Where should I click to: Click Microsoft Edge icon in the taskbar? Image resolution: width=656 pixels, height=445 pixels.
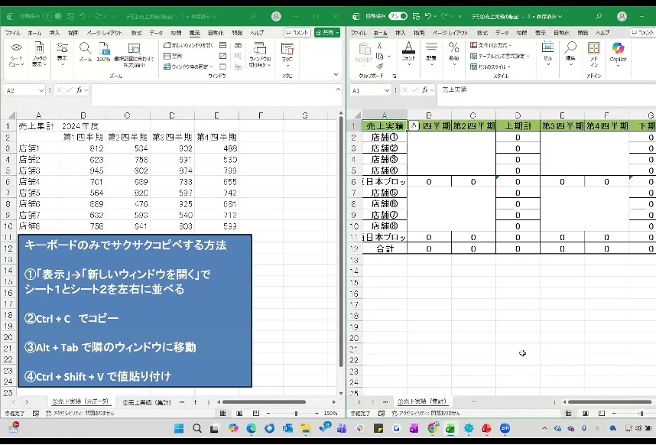tap(251, 428)
